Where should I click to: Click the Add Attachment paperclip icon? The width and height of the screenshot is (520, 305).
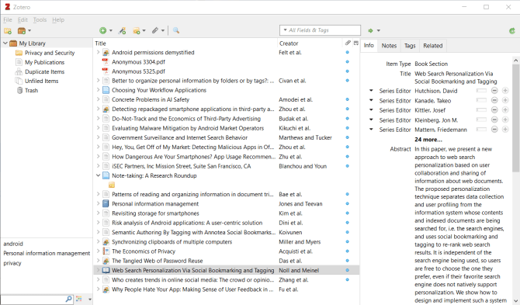tap(155, 30)
